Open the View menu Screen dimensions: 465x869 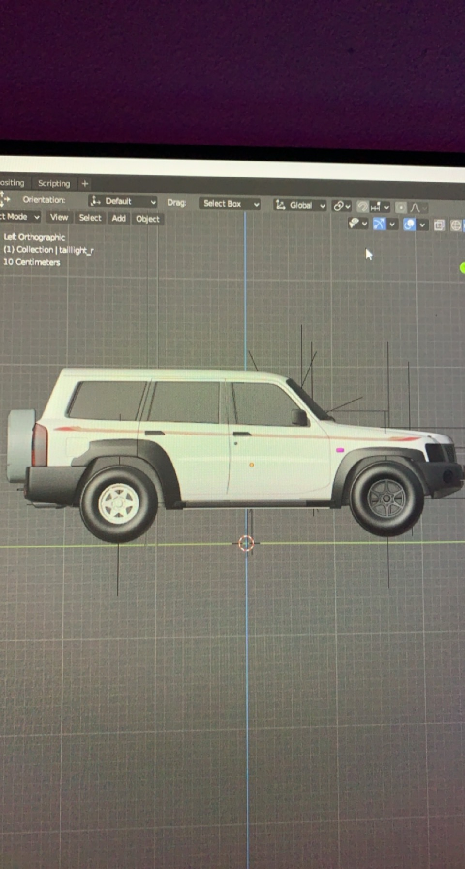pos(59,217)
